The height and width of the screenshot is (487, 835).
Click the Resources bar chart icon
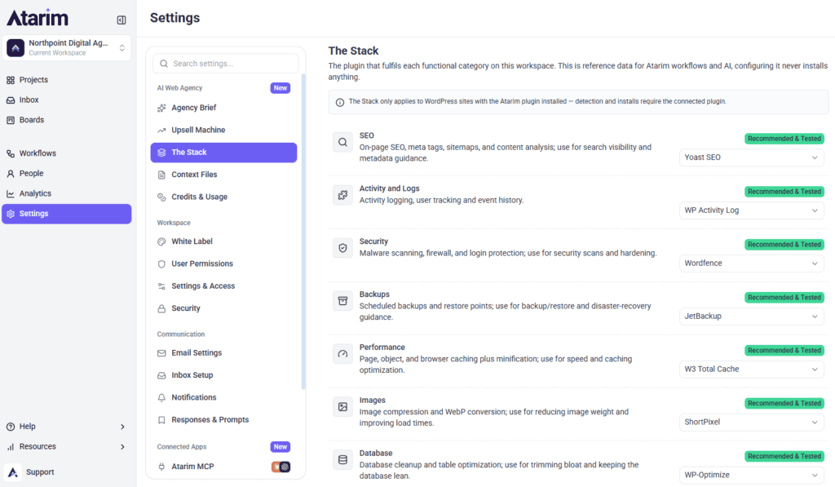(x=11, y=447)
